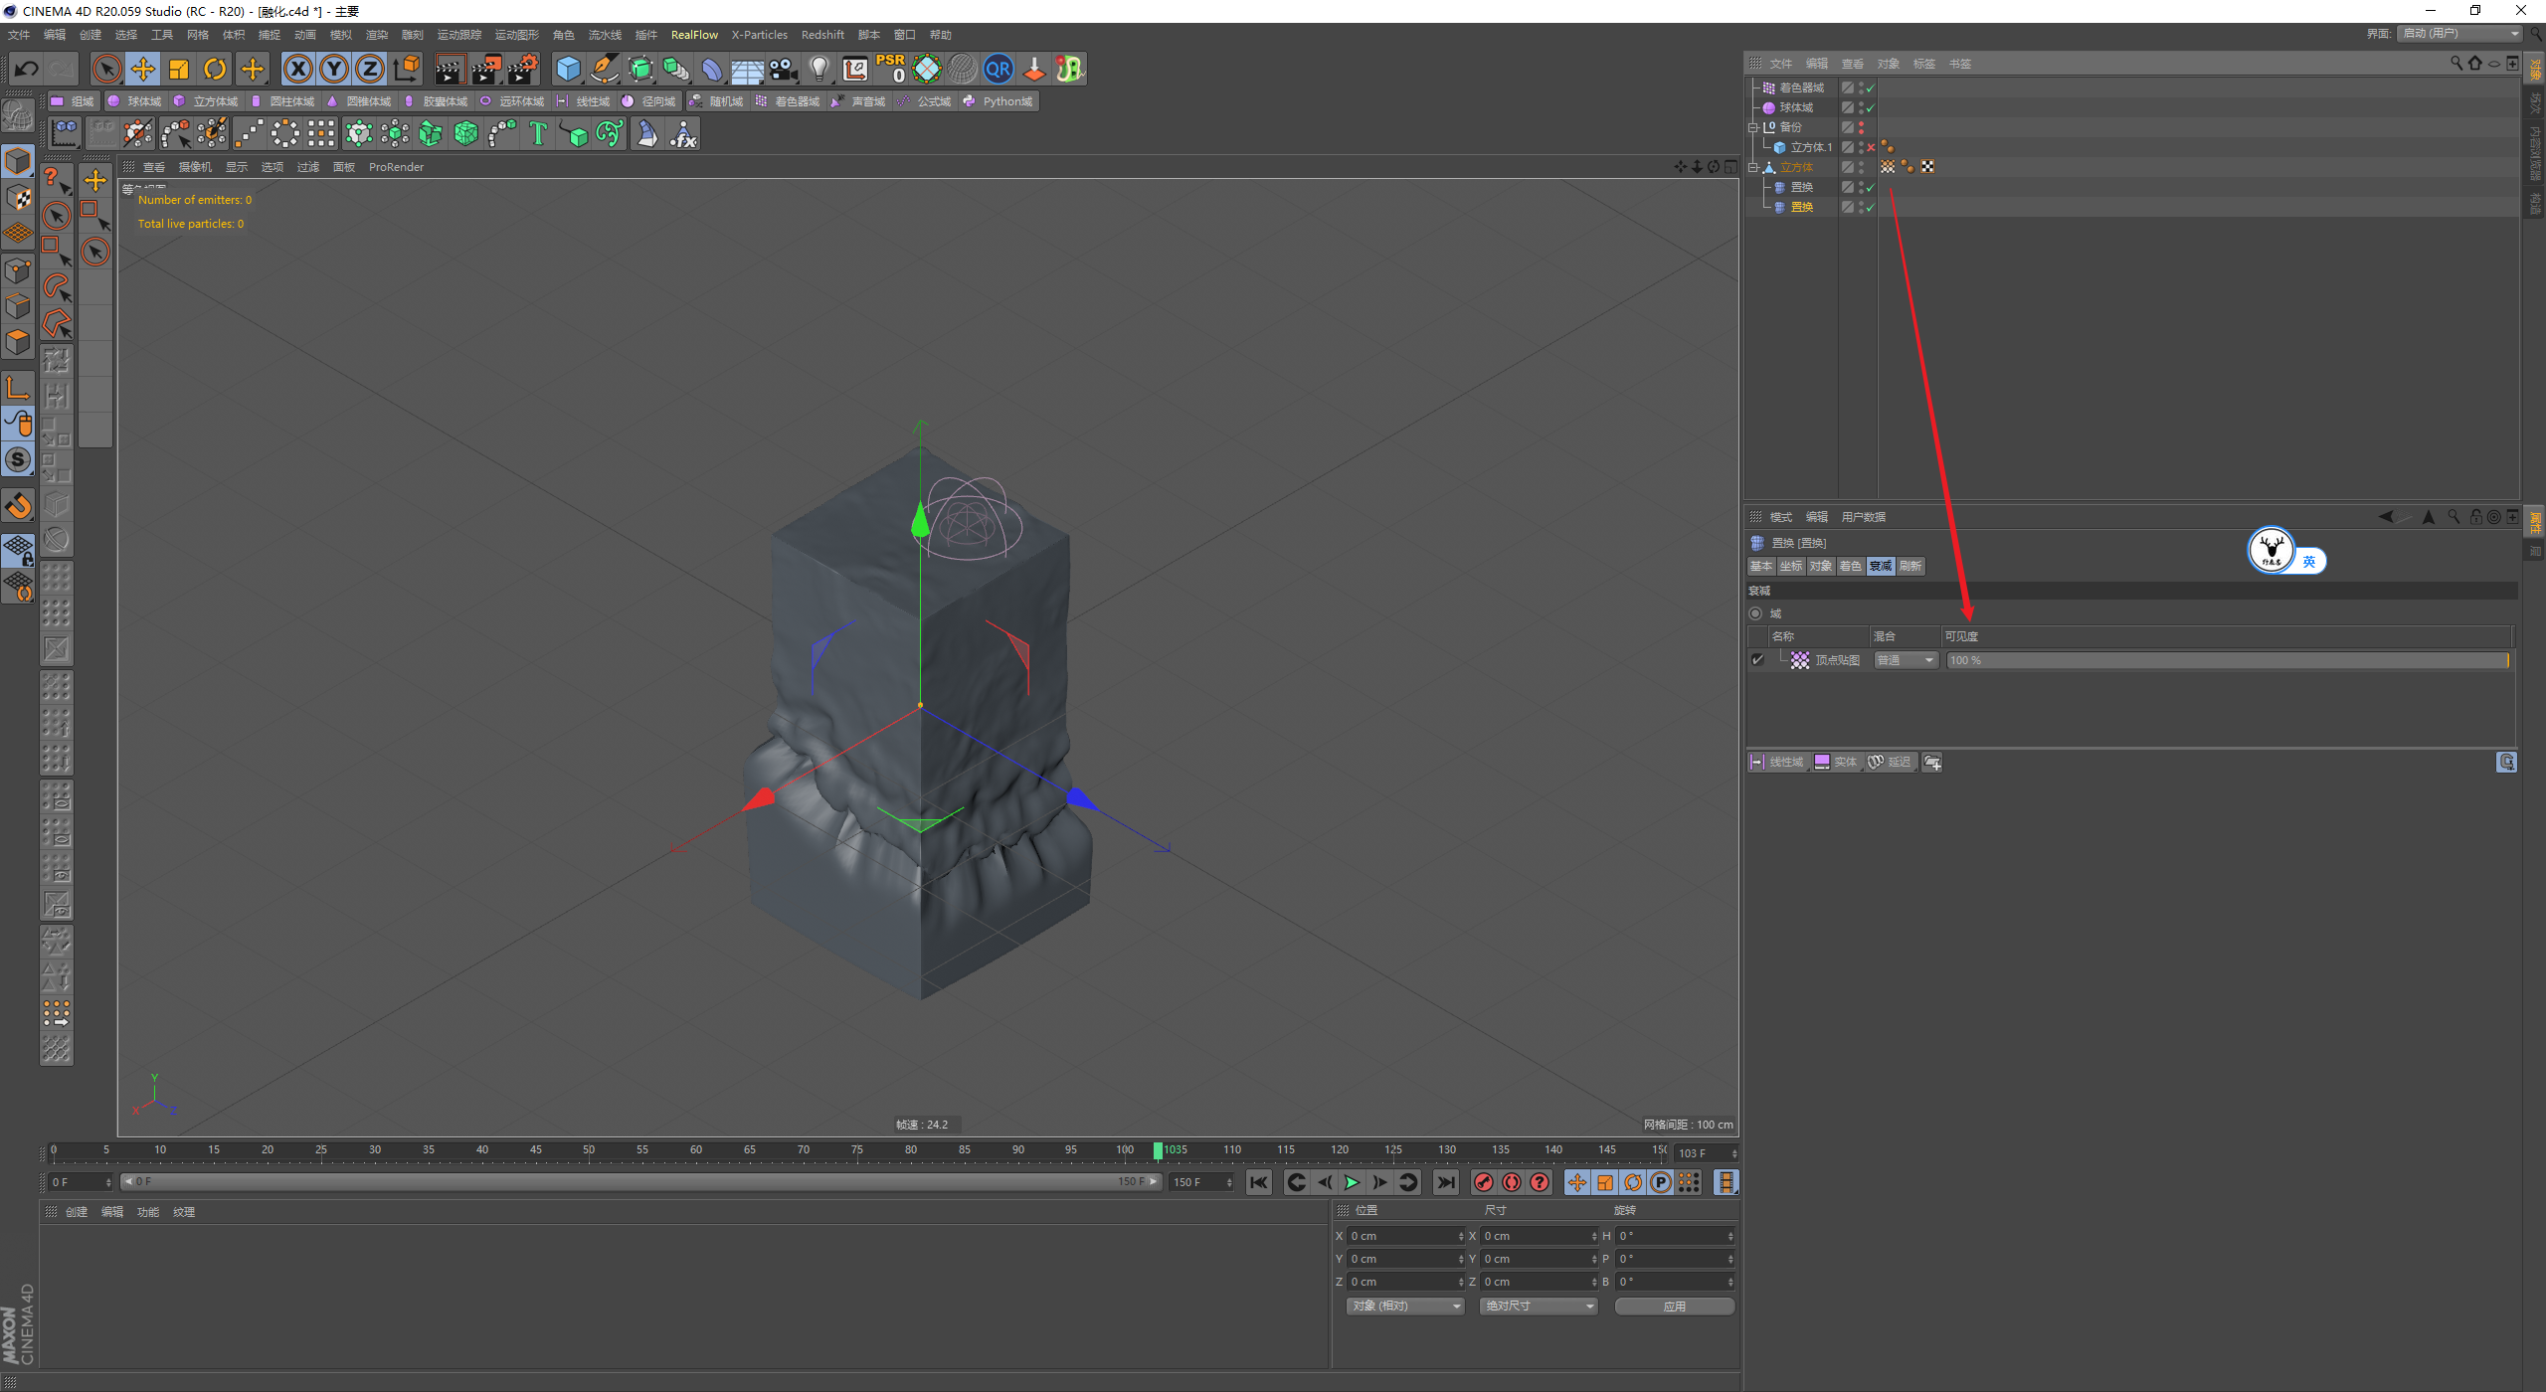Toggle the X axis lock button

coord(297,69)
